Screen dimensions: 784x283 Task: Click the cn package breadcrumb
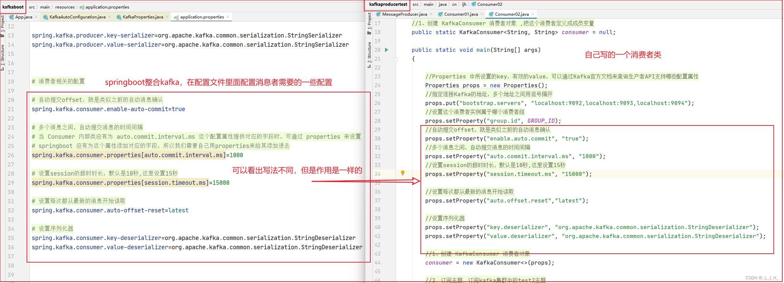point(454,4)
